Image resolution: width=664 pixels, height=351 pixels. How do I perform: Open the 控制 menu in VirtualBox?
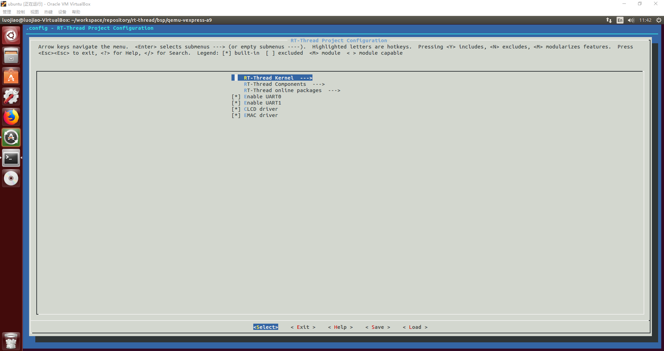point(21,12)
